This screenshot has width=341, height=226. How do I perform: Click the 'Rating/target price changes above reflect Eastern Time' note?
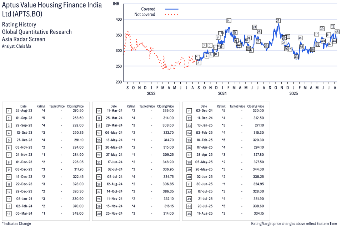click(x=294, y=224)
